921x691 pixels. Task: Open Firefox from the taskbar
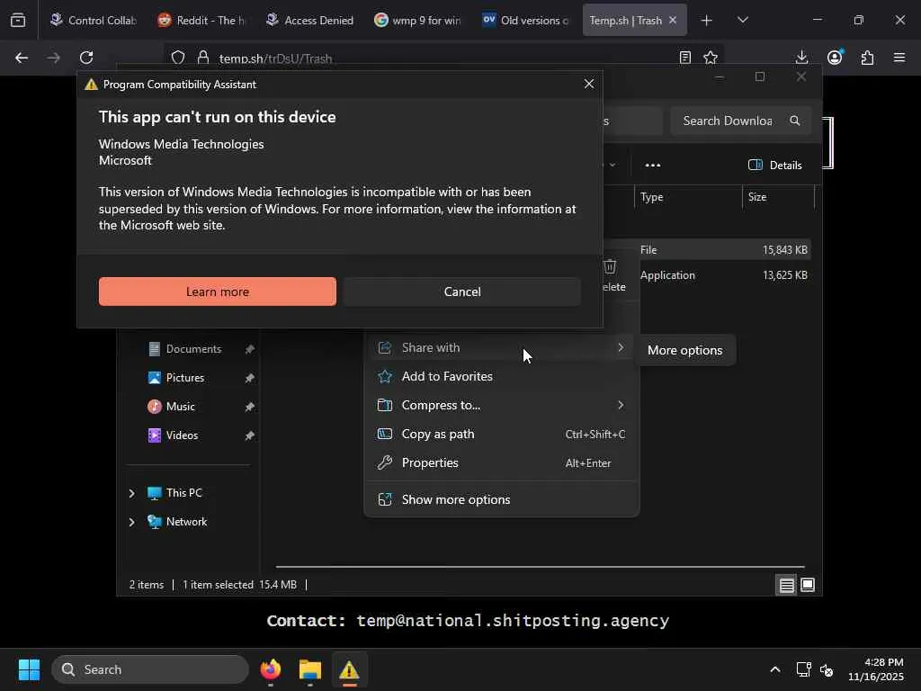point(270,669)
